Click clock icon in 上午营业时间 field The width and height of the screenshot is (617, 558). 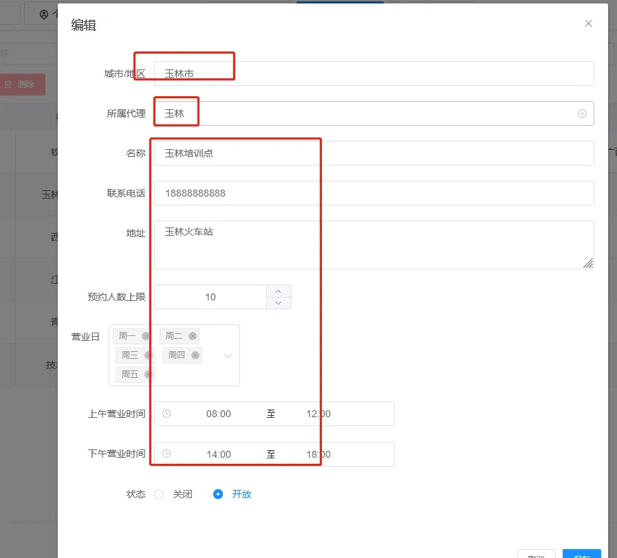166,414
